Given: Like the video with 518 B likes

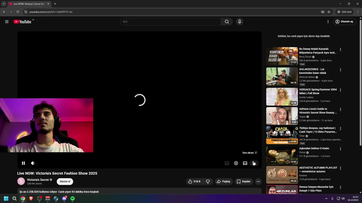Looking at the screenshot, I should 195,182.
